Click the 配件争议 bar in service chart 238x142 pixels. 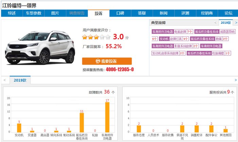point(211,129)
